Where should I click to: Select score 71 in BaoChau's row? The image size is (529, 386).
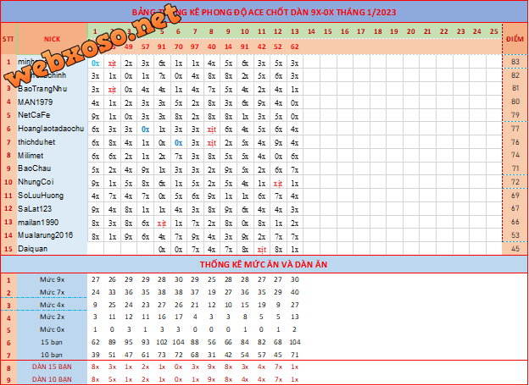pyautogui.click(x=515, y=168)
